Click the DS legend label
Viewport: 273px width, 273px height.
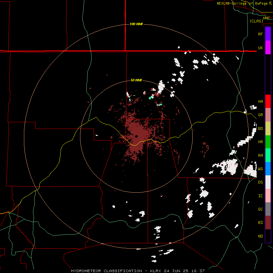pyautogui.click(x=260, y=182)
